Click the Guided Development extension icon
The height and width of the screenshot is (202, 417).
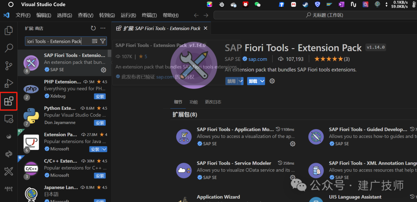click(316, 137)
